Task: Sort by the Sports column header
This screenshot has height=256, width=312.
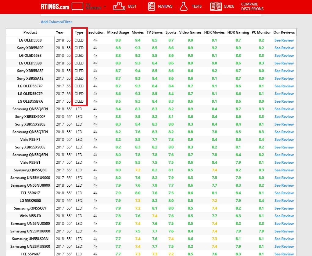Action: 171,32
